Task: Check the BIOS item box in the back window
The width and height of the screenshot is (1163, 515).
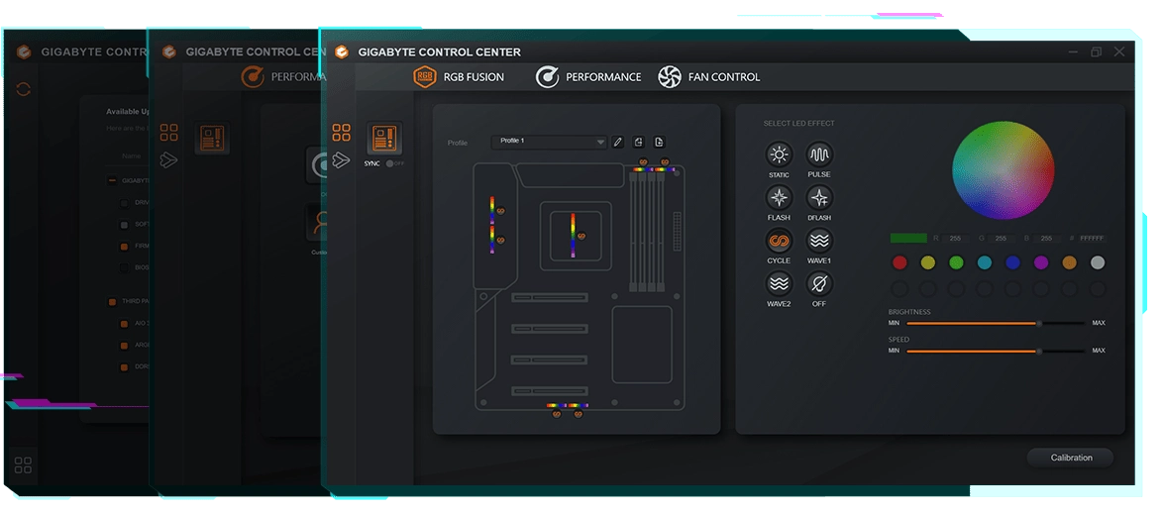Action: (x=124, y=267)
